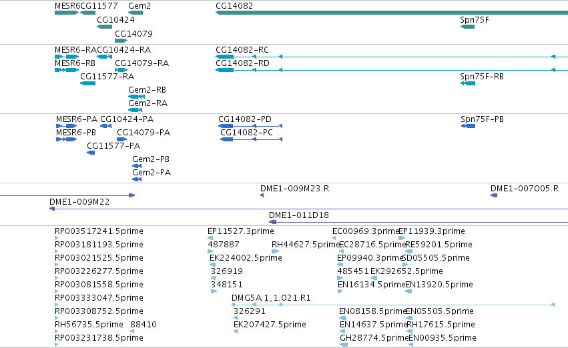Viewport: 568px width, 348px height.
Task: Click the Gem2-PA protein label
Action: point(152,173)
